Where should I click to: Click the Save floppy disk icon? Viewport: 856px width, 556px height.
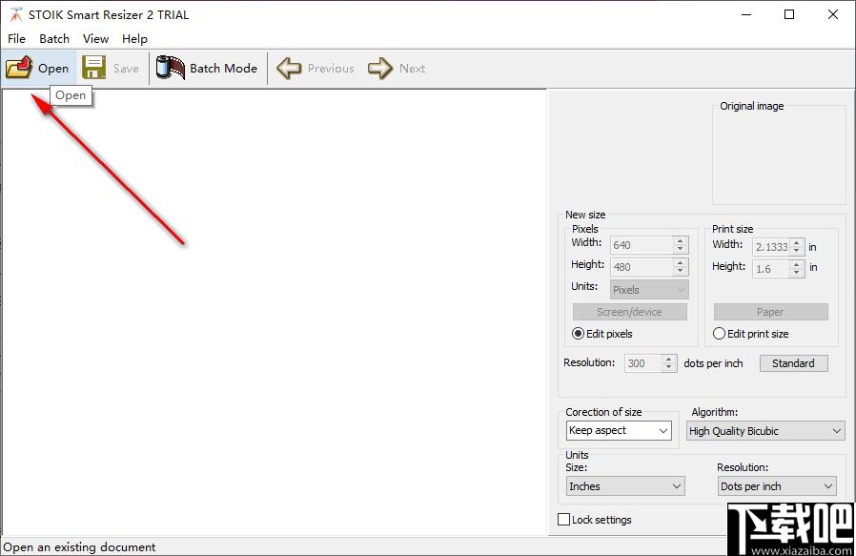(94, 68)
